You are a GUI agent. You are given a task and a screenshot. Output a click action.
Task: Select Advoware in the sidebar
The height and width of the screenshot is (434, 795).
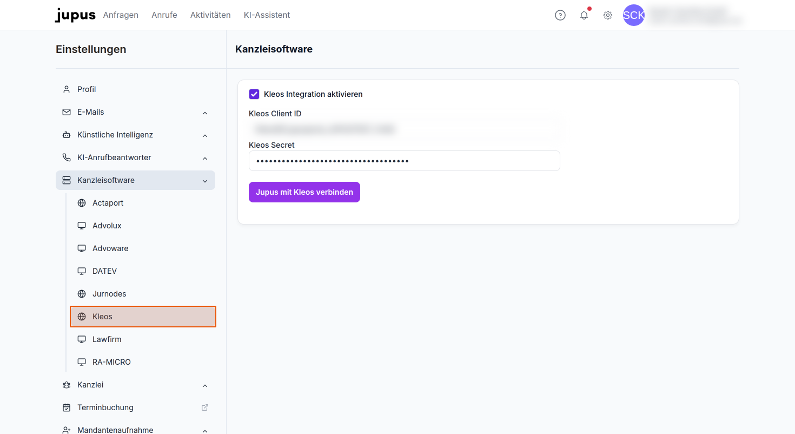143,248
